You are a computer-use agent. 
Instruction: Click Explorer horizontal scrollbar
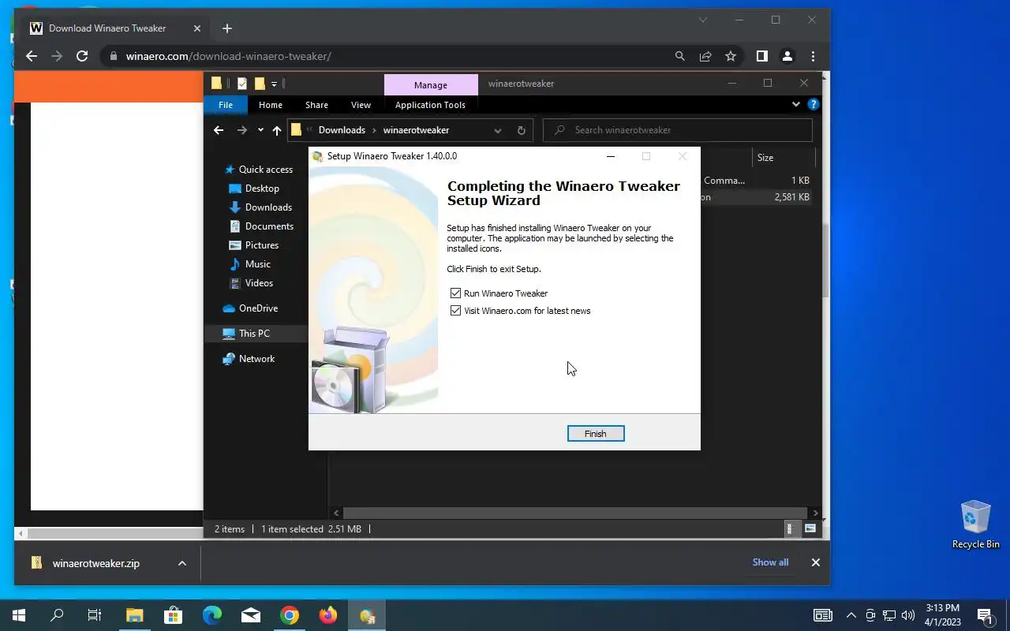[575, 513]
